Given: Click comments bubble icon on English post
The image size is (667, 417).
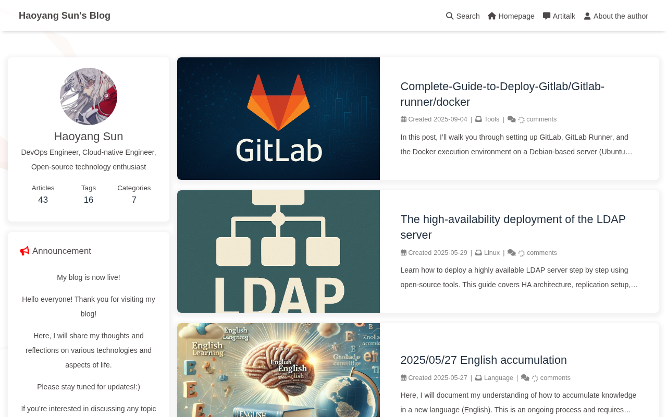Looking at the screenshot, I should (525, 378).
